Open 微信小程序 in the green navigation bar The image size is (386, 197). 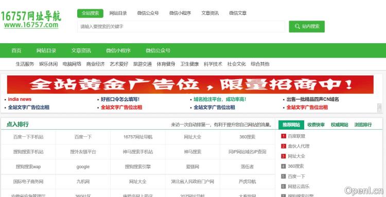tap(118, 50)
